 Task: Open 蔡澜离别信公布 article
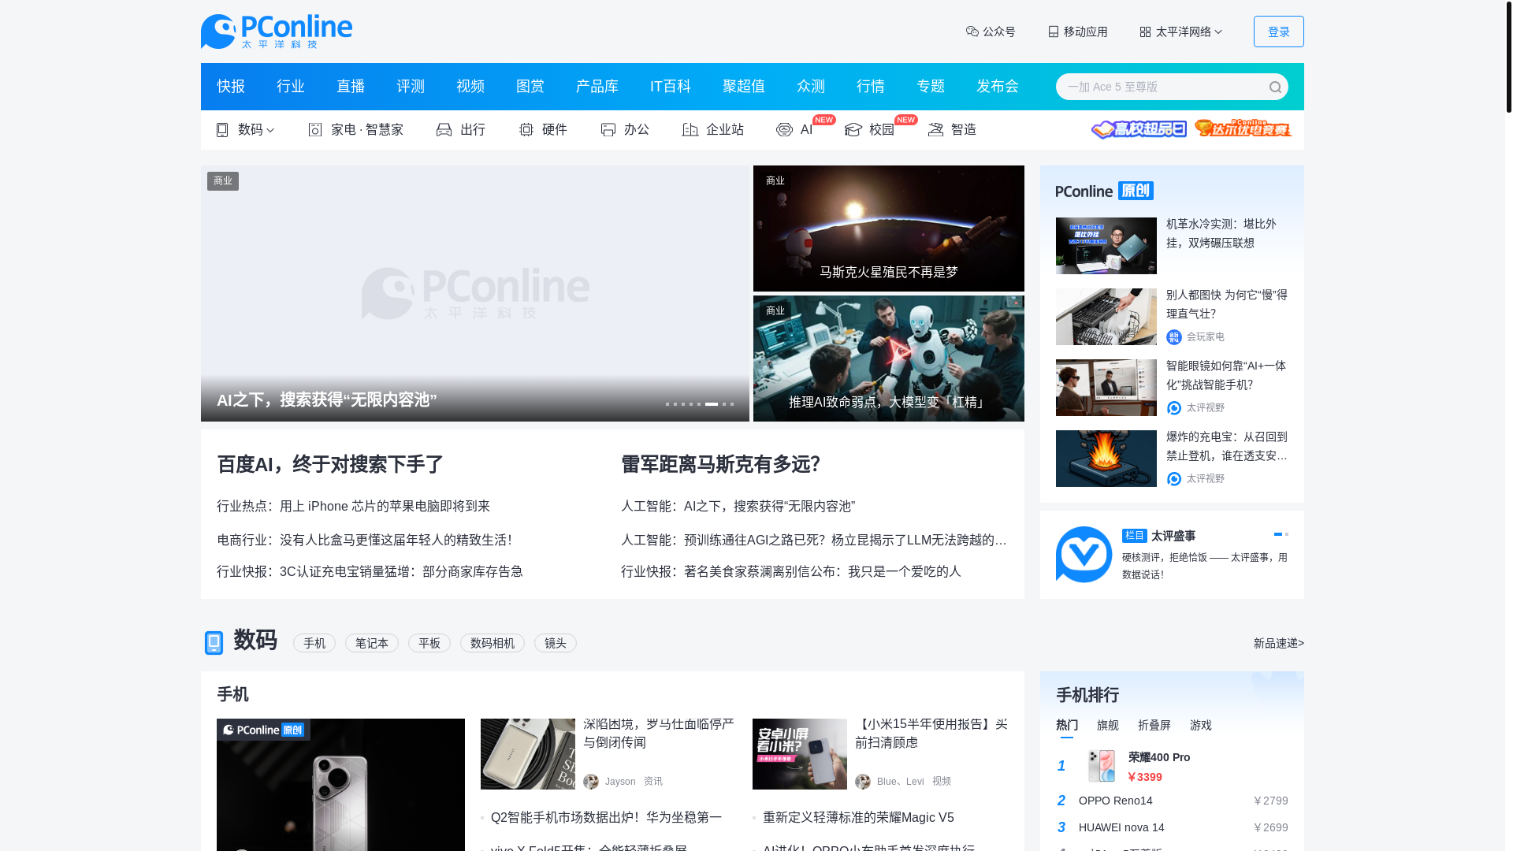(x=822, y=572)
